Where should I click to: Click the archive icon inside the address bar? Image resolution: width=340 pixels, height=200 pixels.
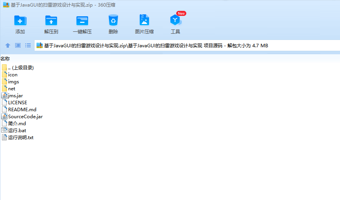pos(40,45)
